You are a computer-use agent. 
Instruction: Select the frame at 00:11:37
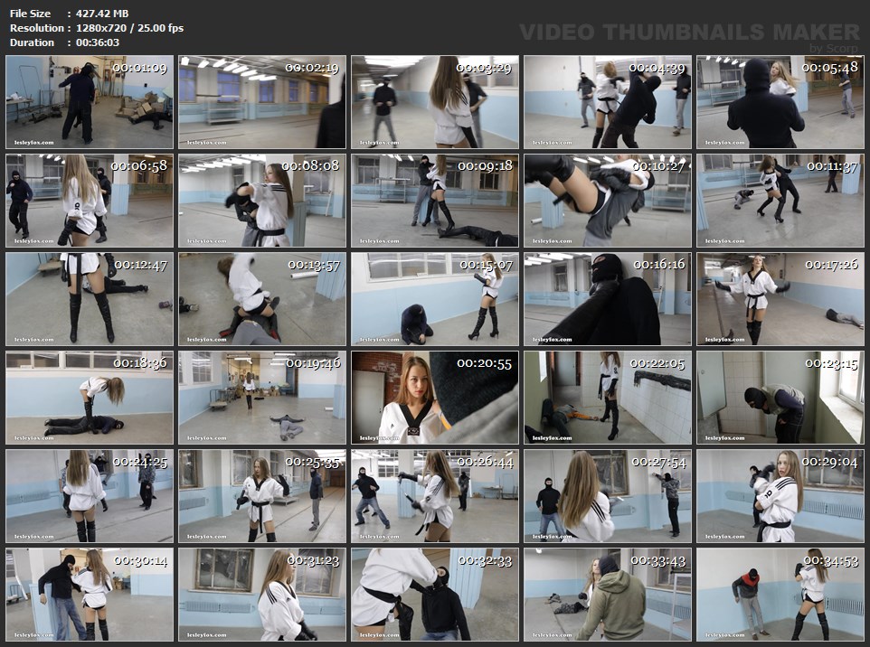[780, 201]
